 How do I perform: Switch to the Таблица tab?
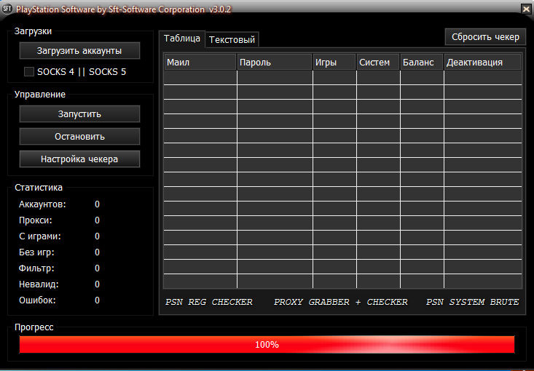[x=182, y=39]
